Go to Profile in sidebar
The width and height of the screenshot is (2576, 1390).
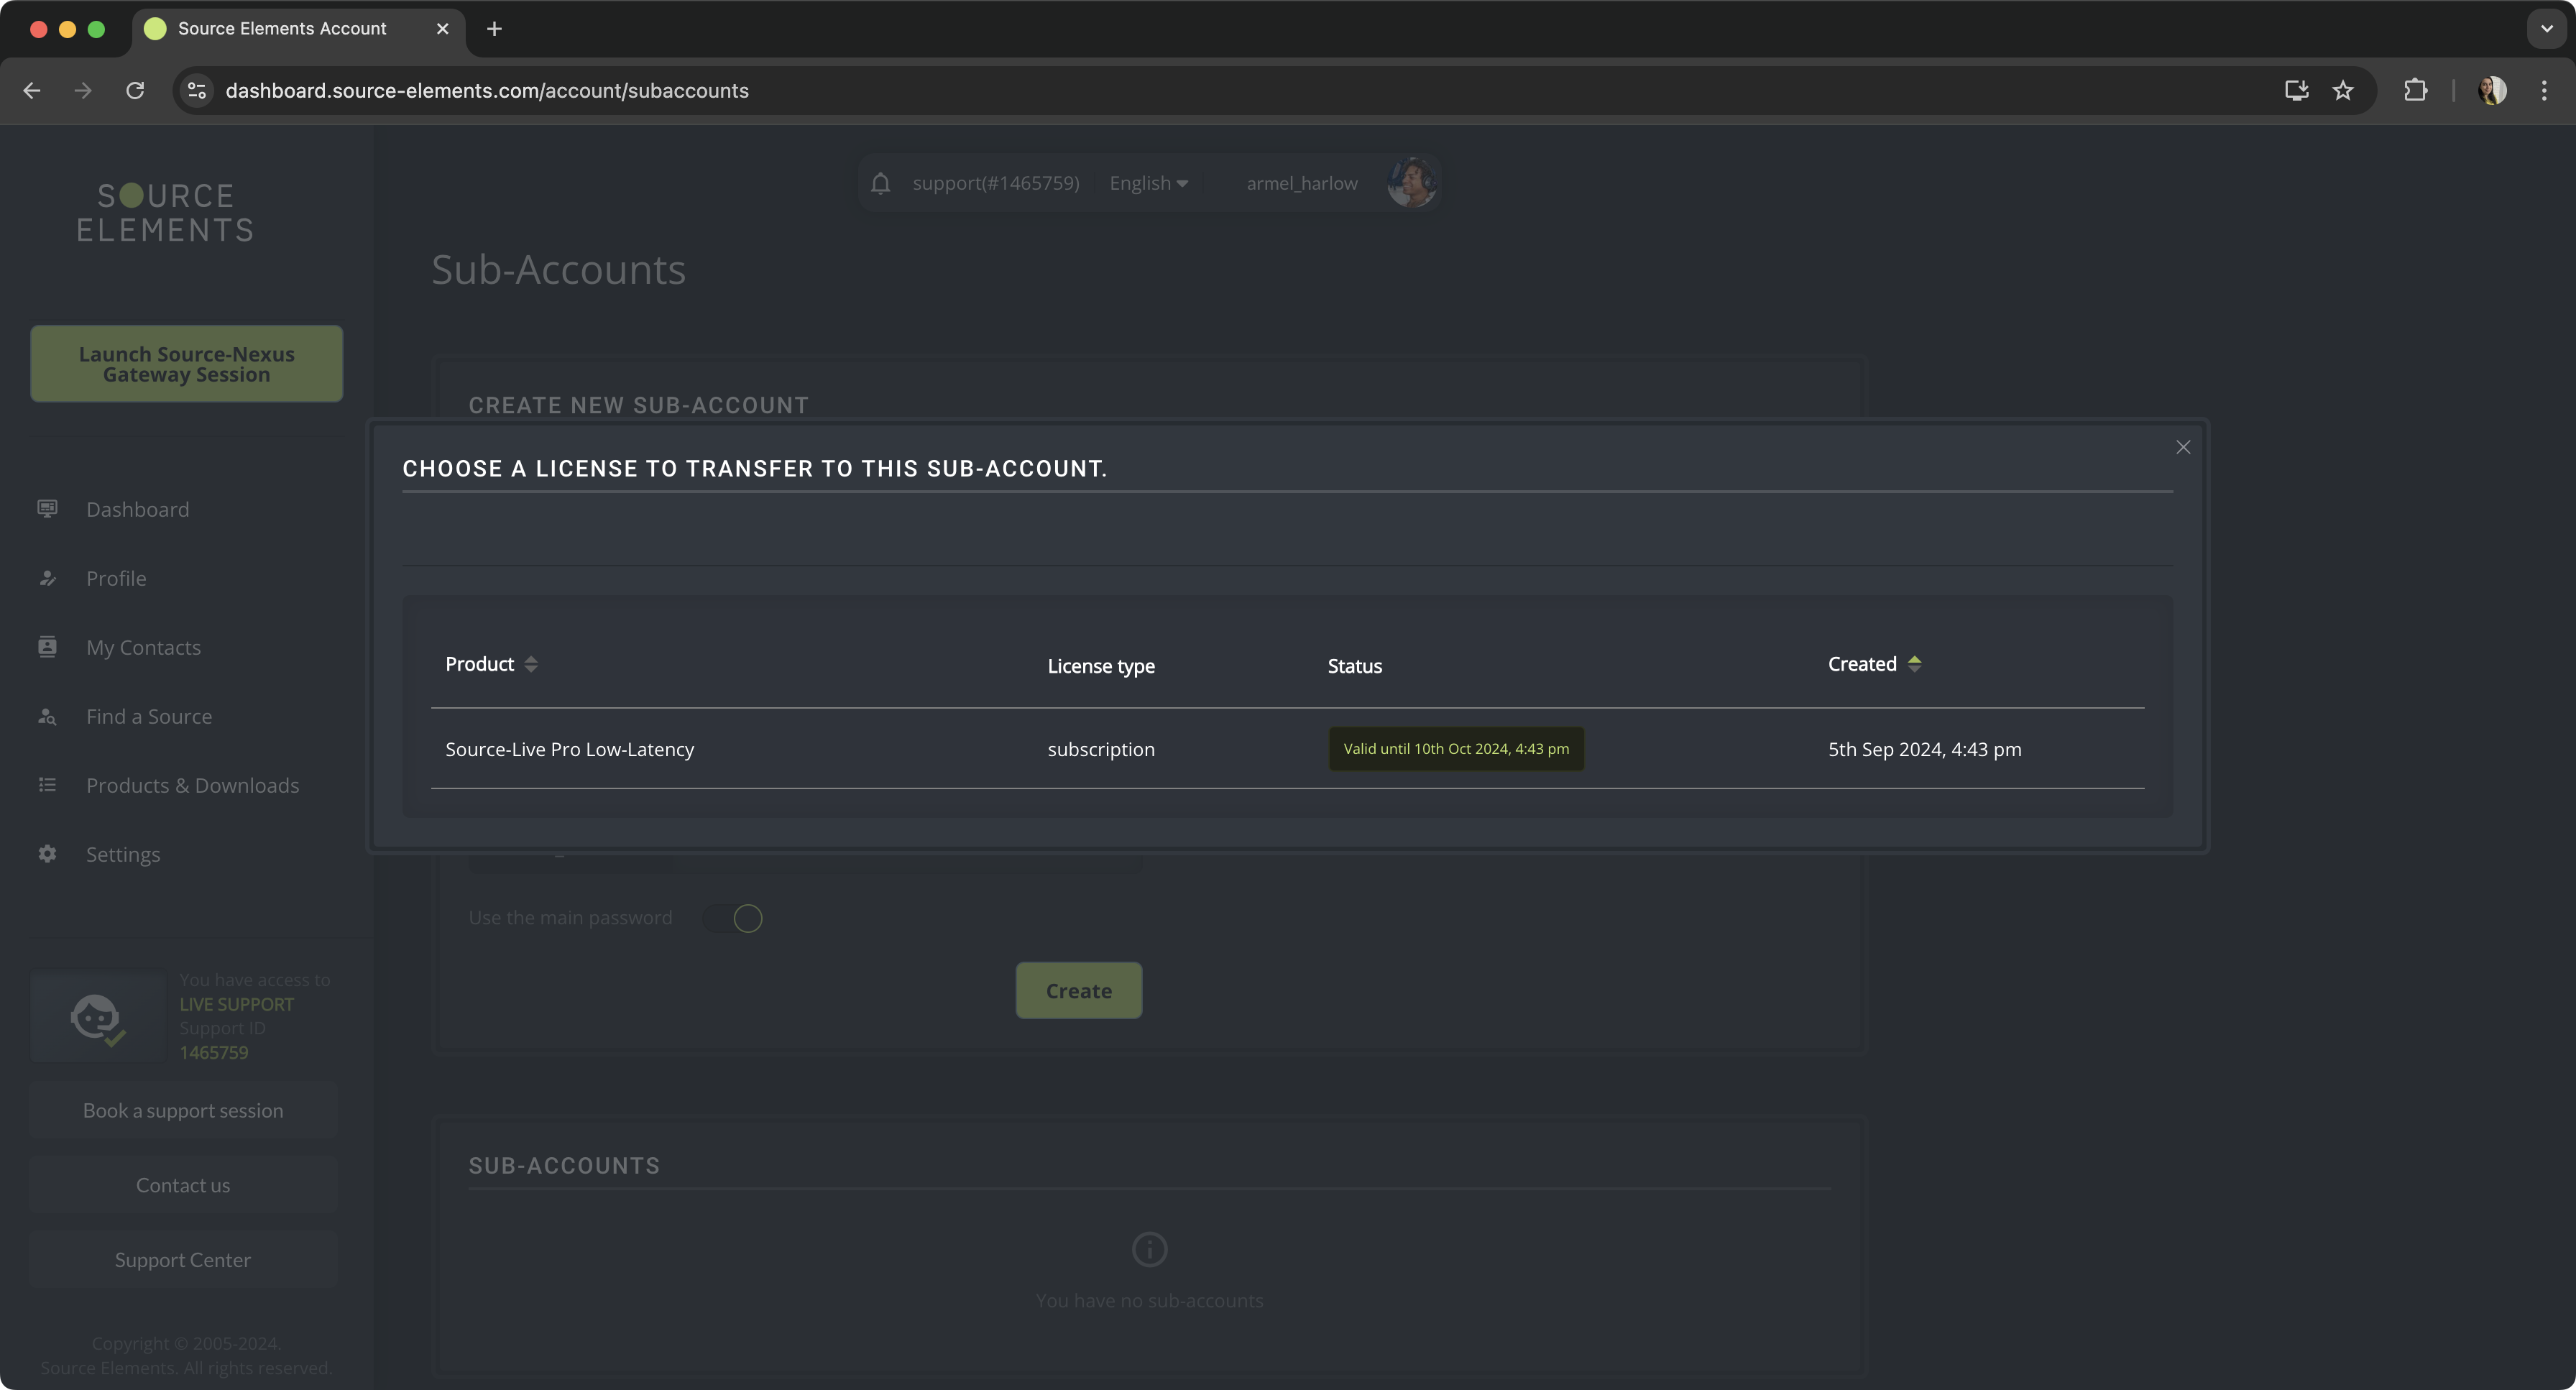coord(116,578)
